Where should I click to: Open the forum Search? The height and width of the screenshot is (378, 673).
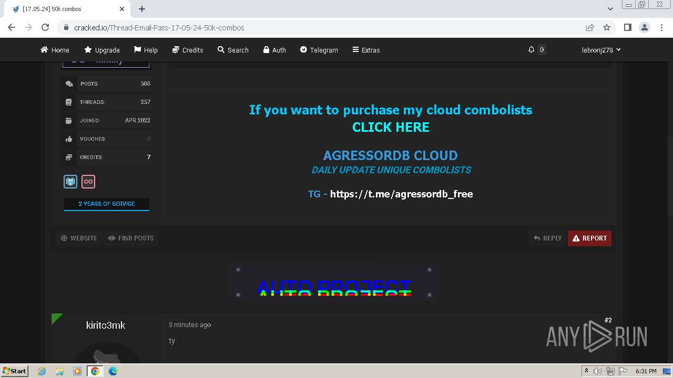[x=233, y=50]
